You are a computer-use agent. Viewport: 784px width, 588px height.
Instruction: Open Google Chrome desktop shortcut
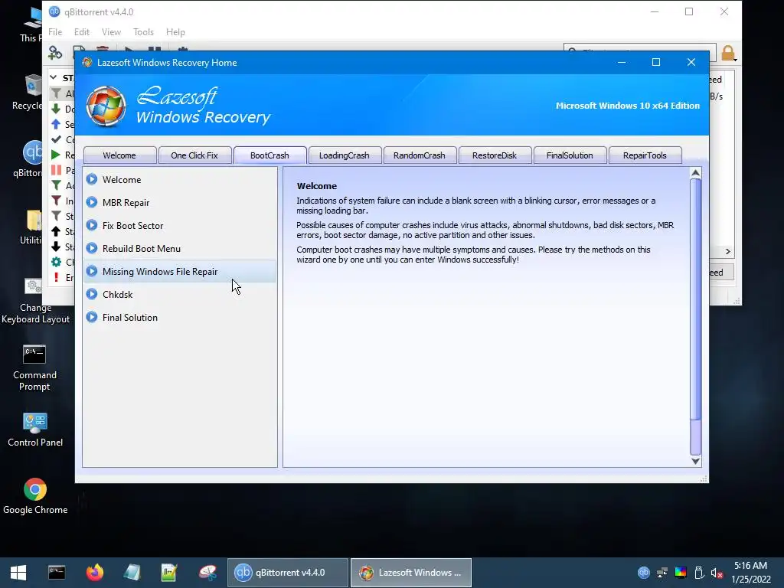click(x=35, y=496)
